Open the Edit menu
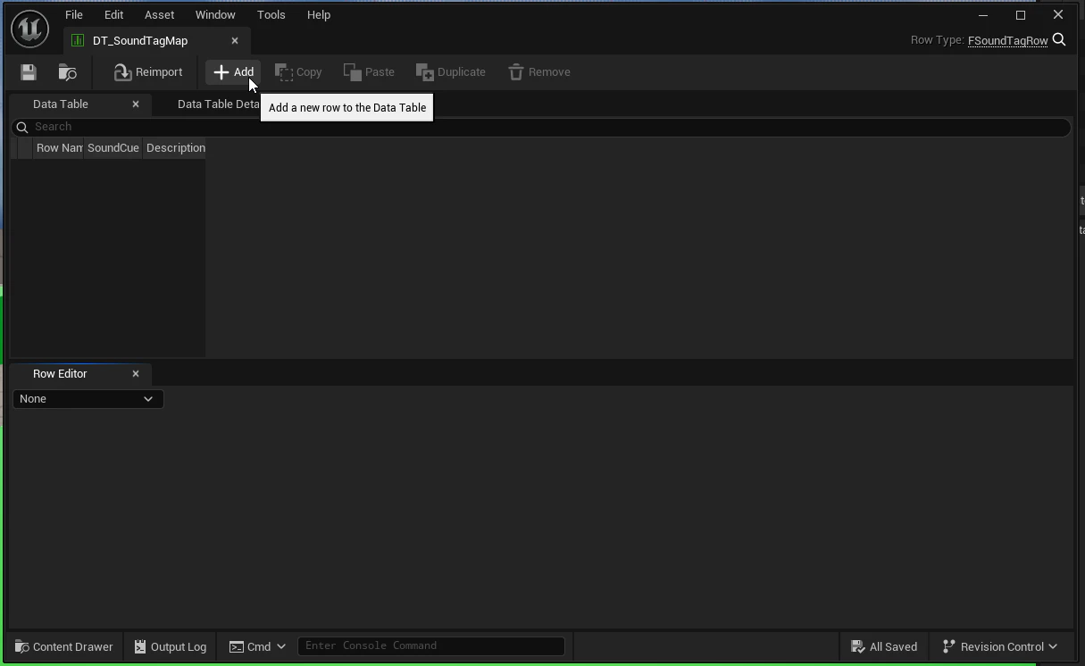 click(x=113, y=15)
